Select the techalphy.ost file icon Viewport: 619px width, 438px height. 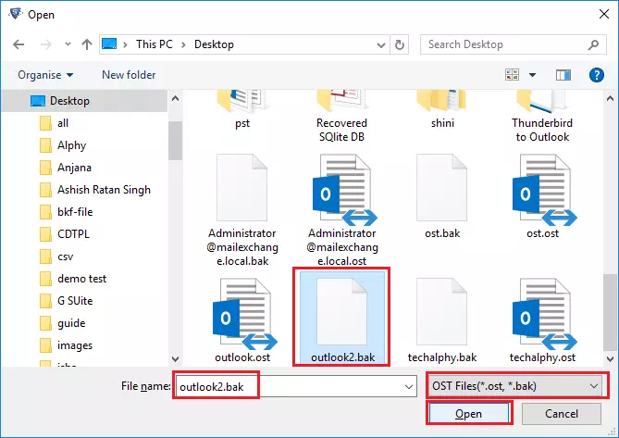[542, 315]
